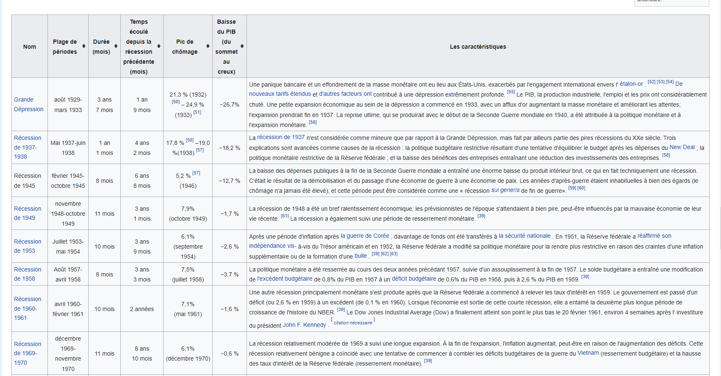
Task: Open the nouveaux tarifs étendus link
Action: click(x=280, y=94)
